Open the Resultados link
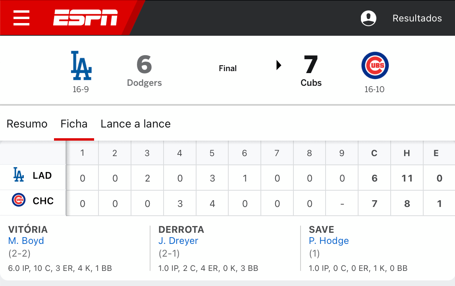The height and width of the screenshot is (286, 455). coord(417,18)
